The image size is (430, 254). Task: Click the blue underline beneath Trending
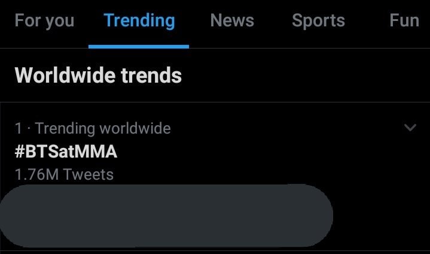(x=139, y=46)
